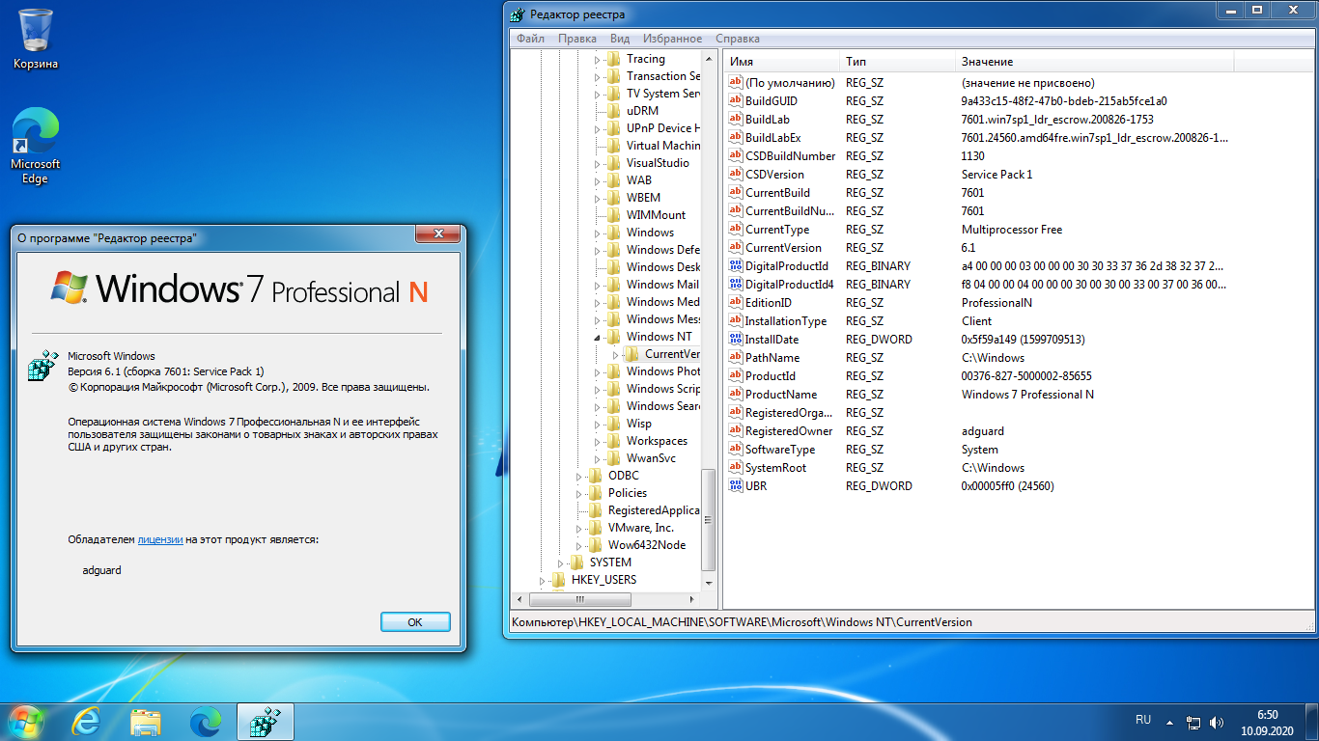Viewport: 1319px width, 741px height.
Task: Select the Workspaces key
Action: (657, 441)
